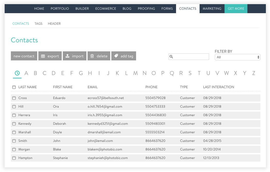Check the box for Cross row
Image resolution: width=270 pixels, height=172 pixels.
point(14,98)
